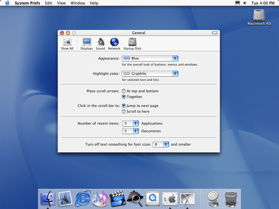Open the Show All preferences icon

coord(67,44)
